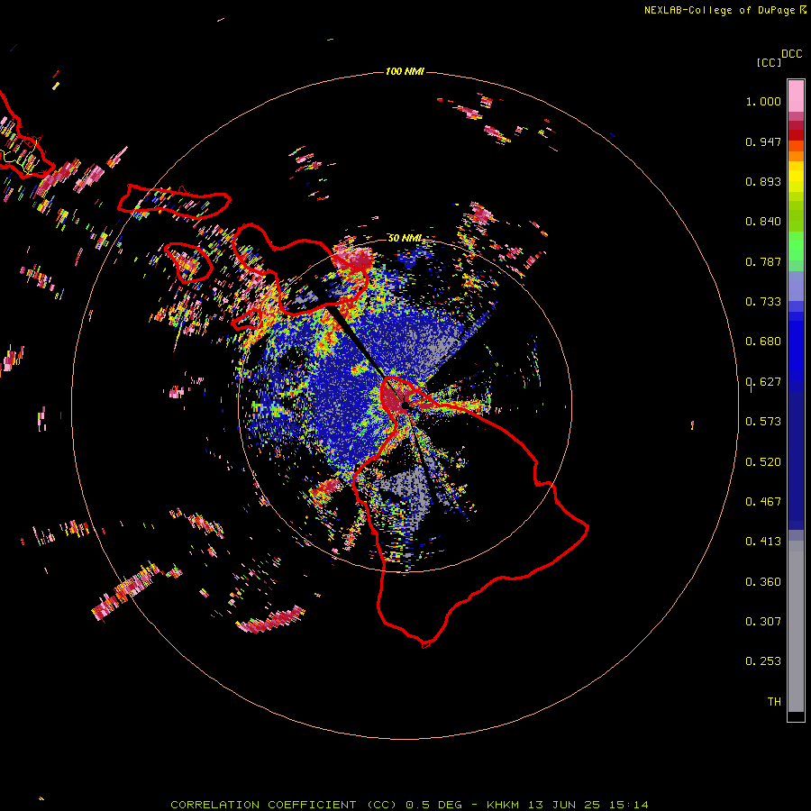
Task: Click the light pink top color bar segment
Action: [796, 96]
